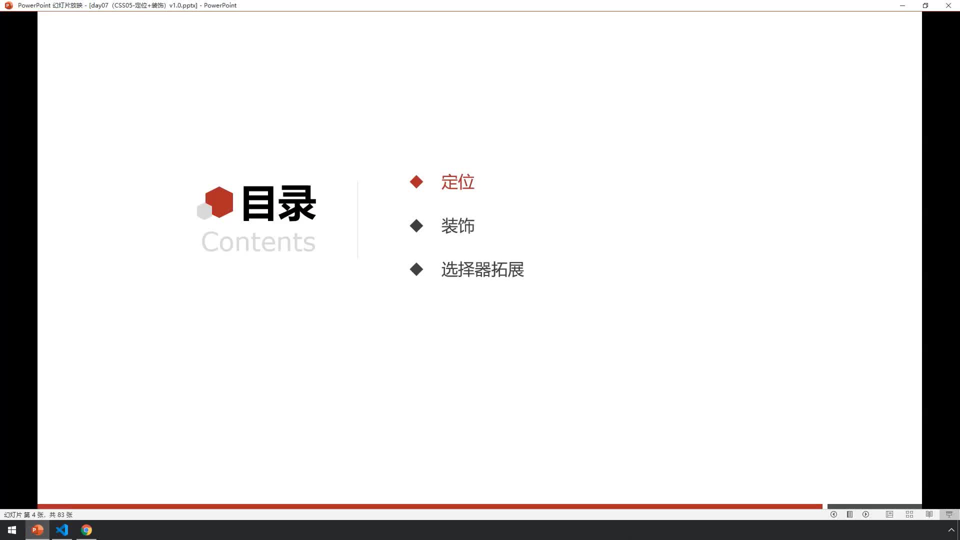Click the VS Code taskbar icon
Viewport: 960px width, 540px height.
tap(62, 529)
